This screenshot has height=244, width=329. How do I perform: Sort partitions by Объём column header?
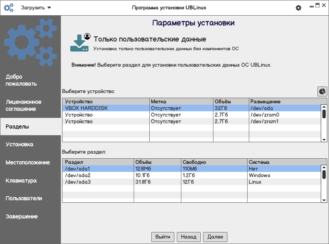[x=158, y=162]
